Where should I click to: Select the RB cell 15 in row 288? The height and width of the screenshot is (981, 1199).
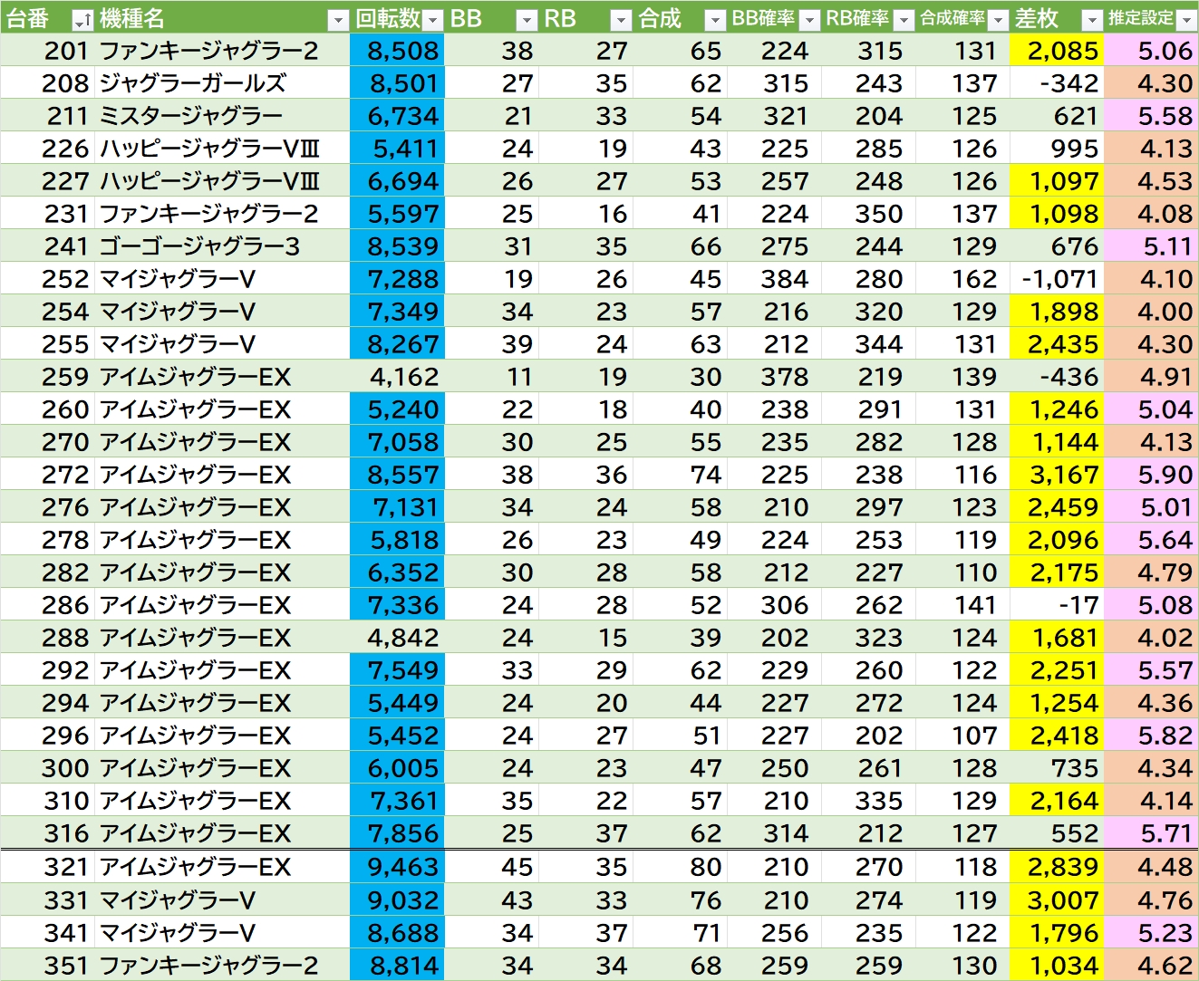585,638
